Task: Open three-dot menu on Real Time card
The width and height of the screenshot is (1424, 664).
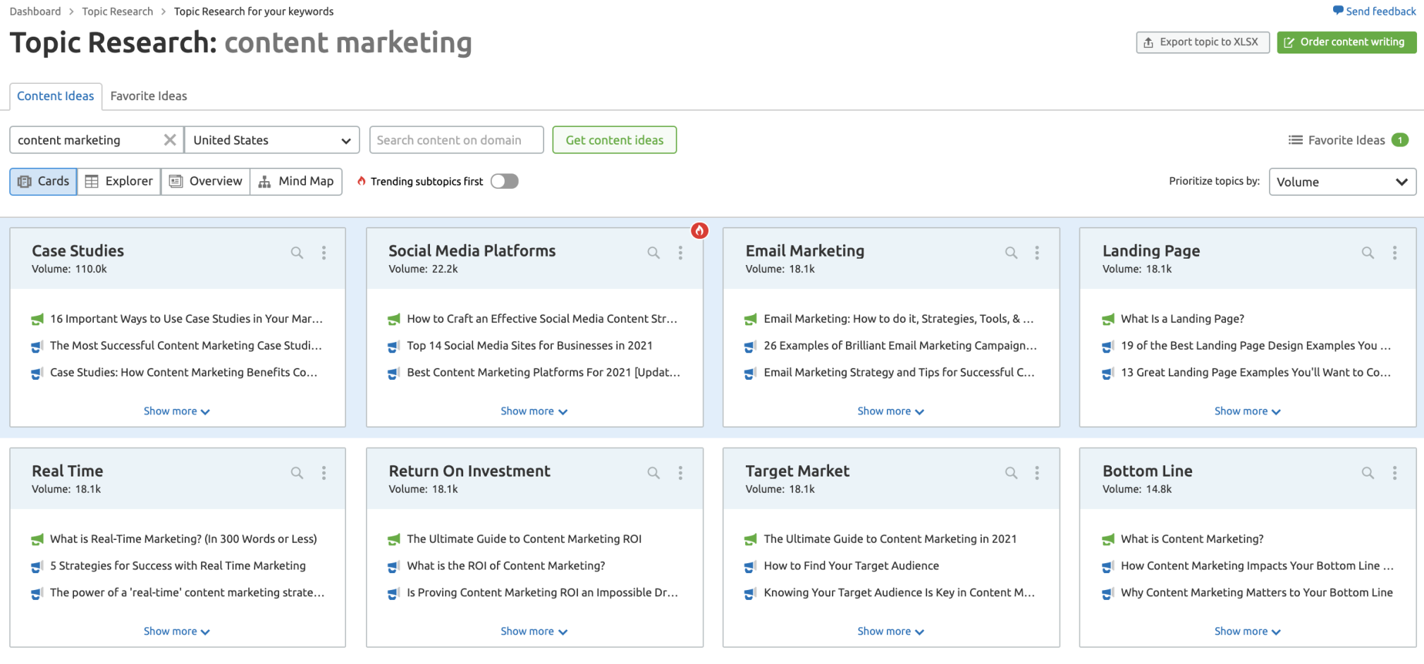Action: tap(324, 473)
